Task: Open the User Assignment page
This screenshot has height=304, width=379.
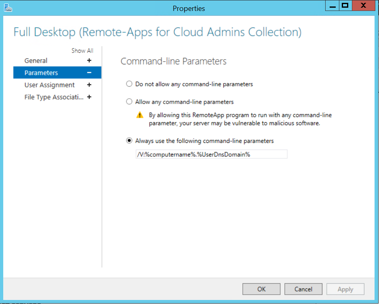Action: tap(49, 85)
